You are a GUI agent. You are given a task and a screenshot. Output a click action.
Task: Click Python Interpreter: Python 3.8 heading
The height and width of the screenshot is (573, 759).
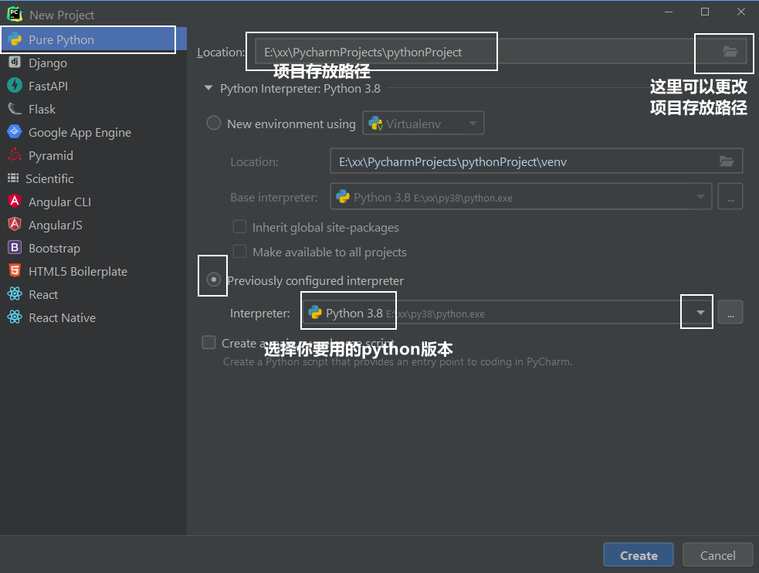pyautogui.click(x=300, y=89)
